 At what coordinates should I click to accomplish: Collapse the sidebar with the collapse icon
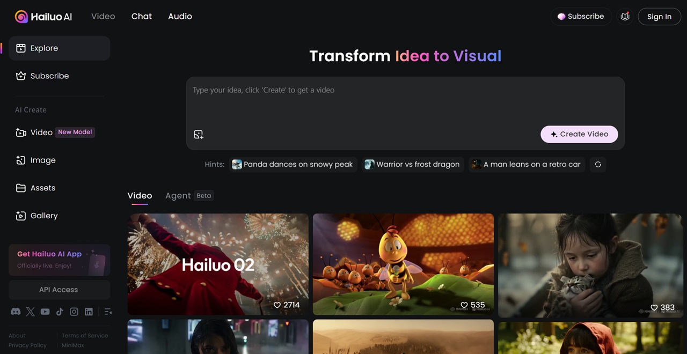pyautogui.click(x=108, y=312)
